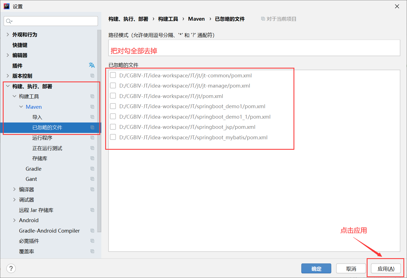Expand the 外观和行为 section
The height and width of the screenshot is (278, 407).
coord(8,34)
